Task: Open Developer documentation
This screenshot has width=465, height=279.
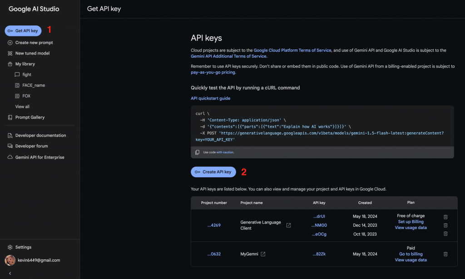Action: point(40,135)
